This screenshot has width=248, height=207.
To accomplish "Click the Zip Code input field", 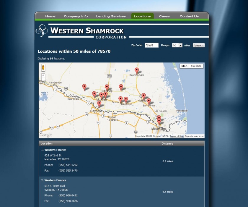I will [x=152, y=45].
